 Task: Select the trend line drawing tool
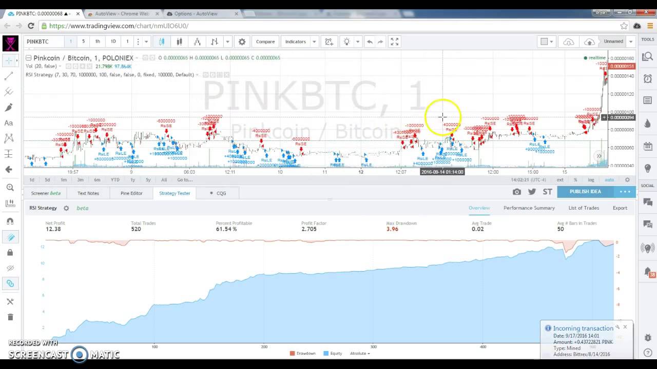tap(9, 76)
